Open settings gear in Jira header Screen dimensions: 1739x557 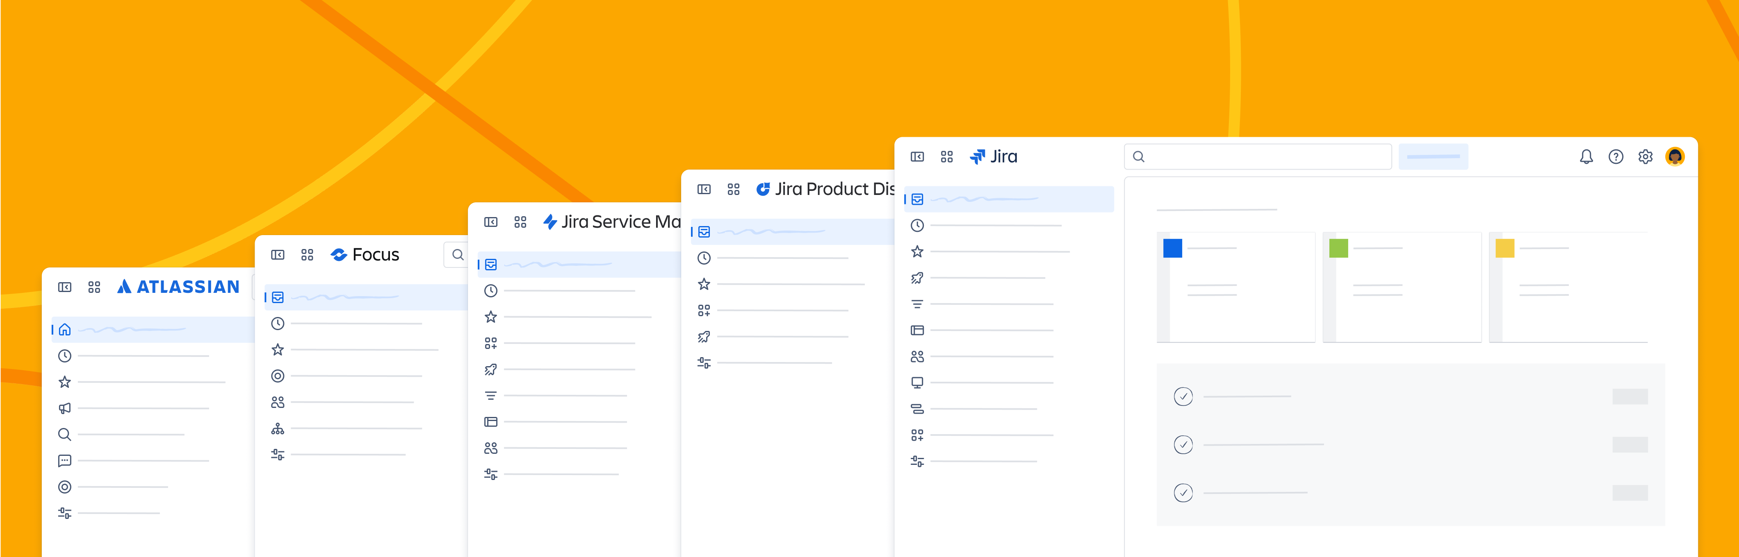pyautogui.click(x=1645, y=156)
